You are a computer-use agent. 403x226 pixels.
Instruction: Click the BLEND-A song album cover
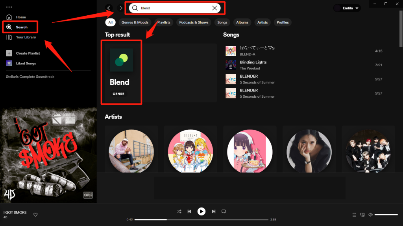coord(231,51)
